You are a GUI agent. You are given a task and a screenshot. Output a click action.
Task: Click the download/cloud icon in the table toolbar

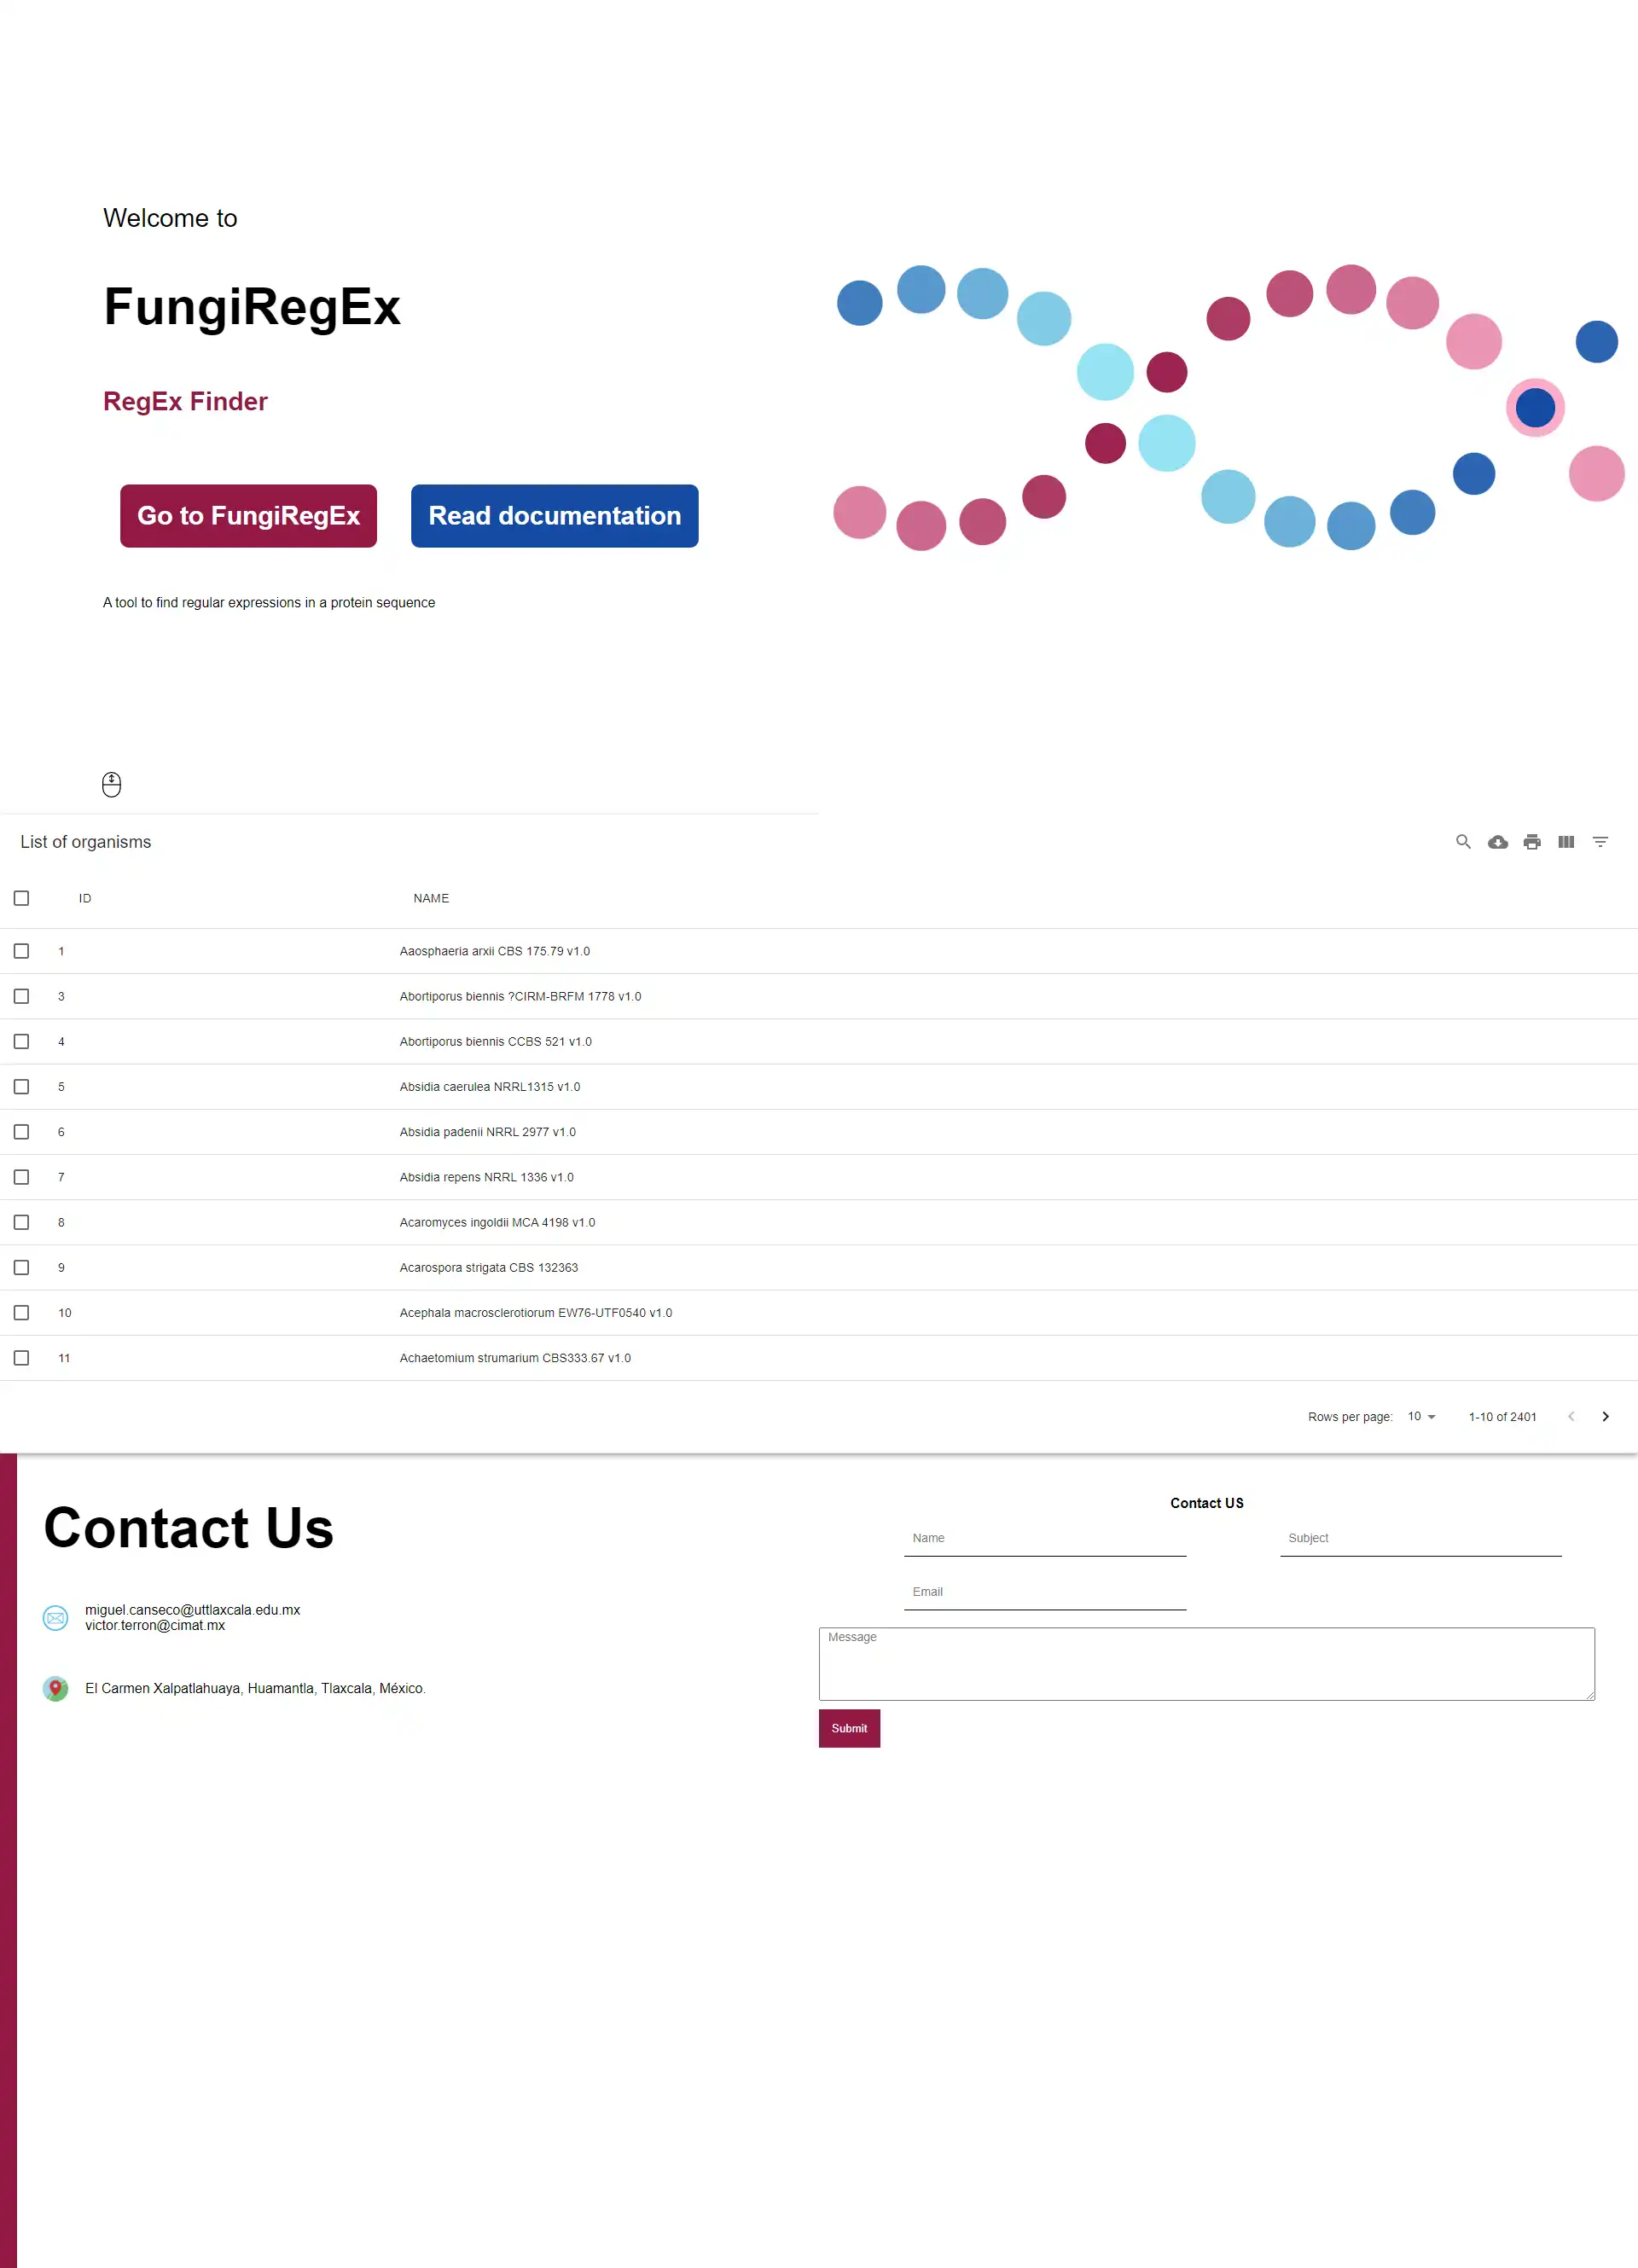[1497, 844]
